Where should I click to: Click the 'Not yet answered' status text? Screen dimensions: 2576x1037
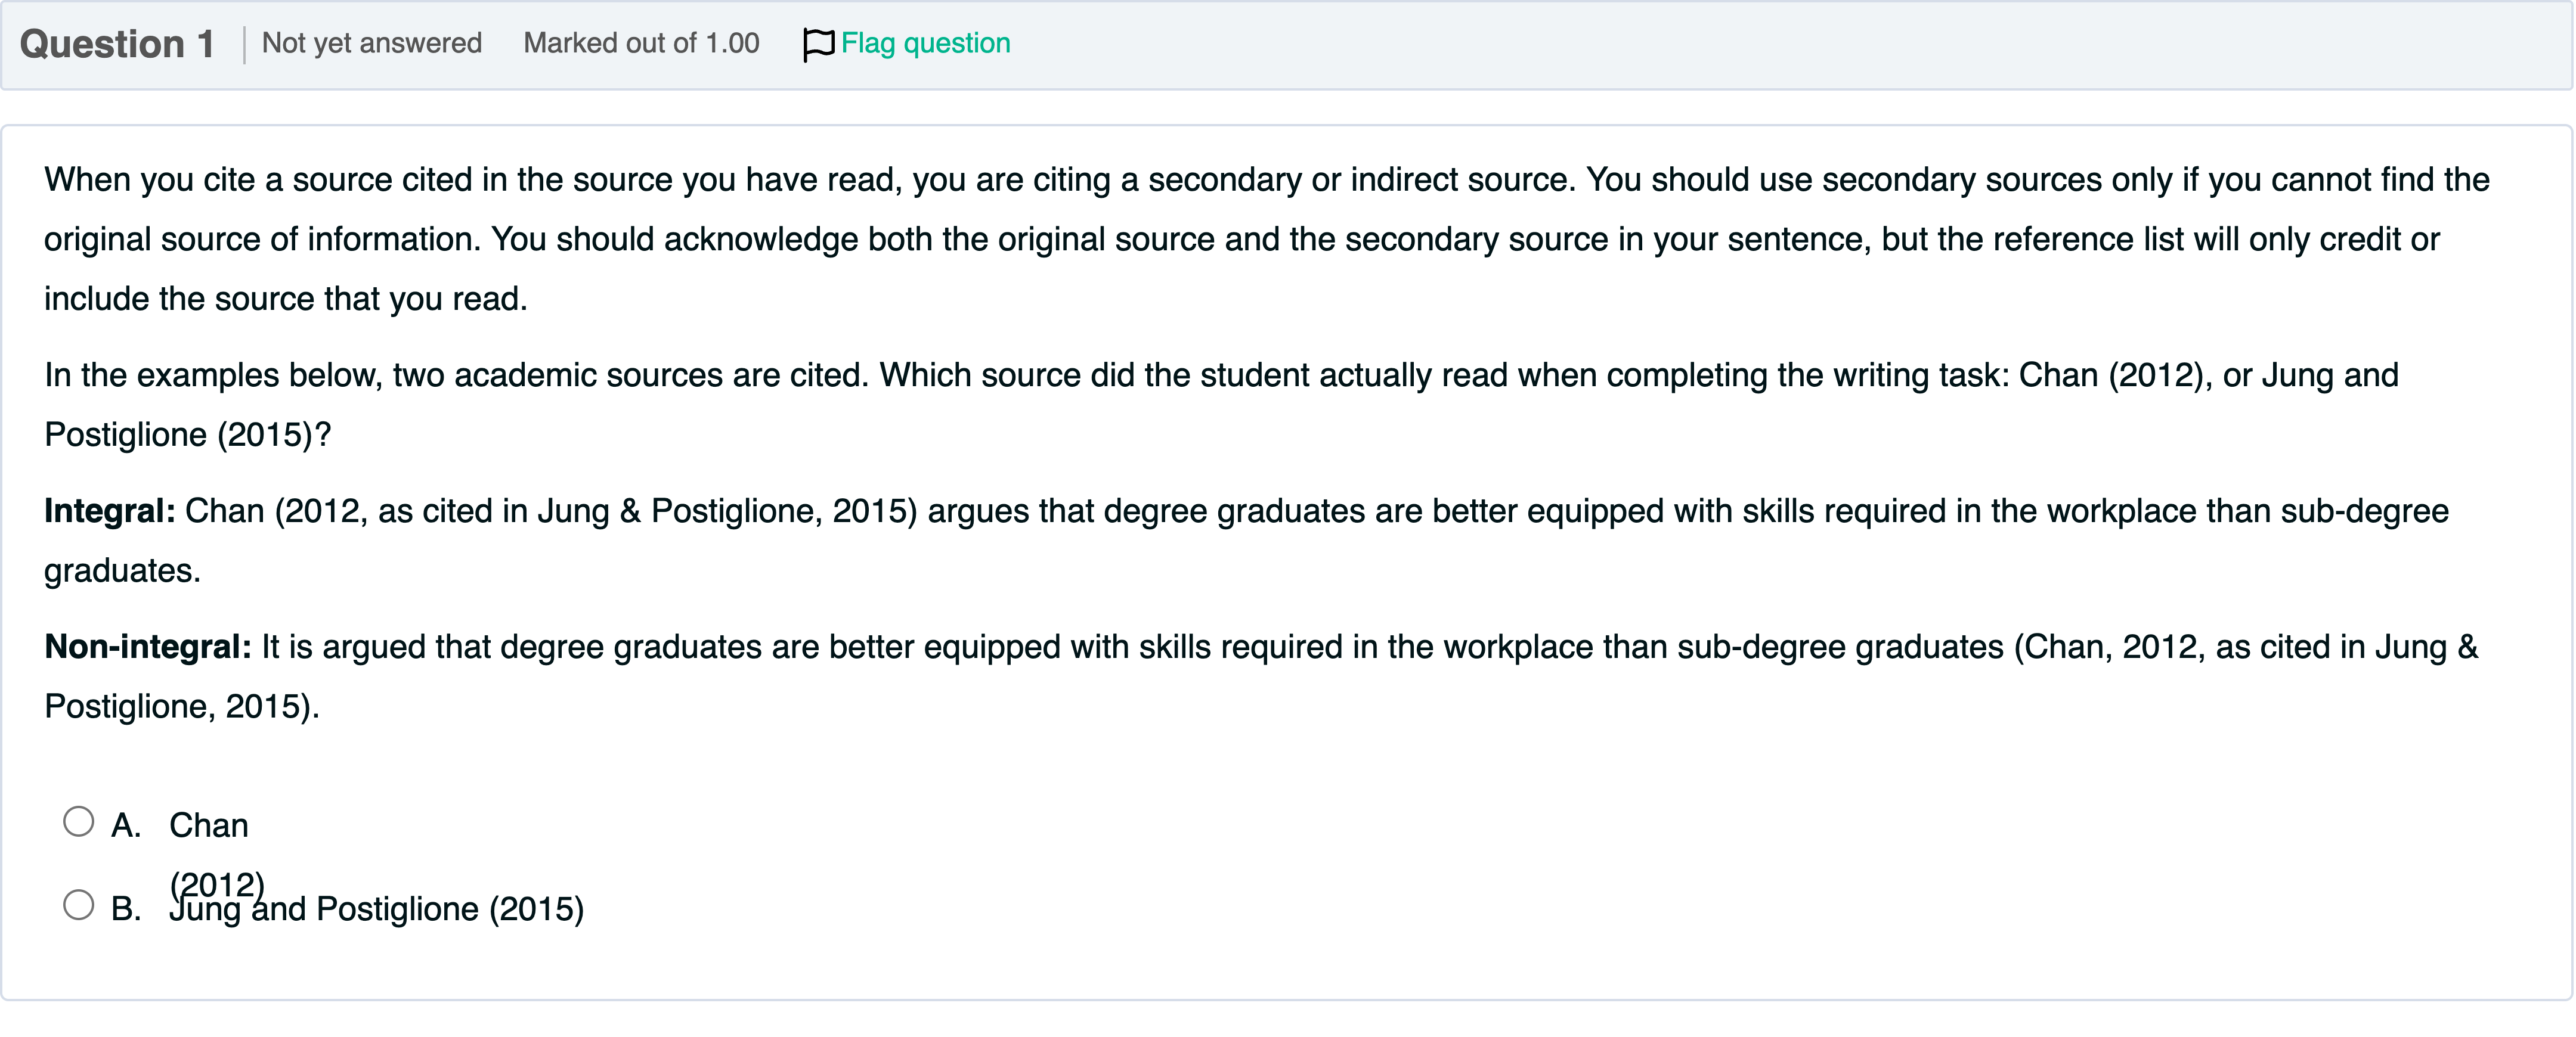coord(371,44)
